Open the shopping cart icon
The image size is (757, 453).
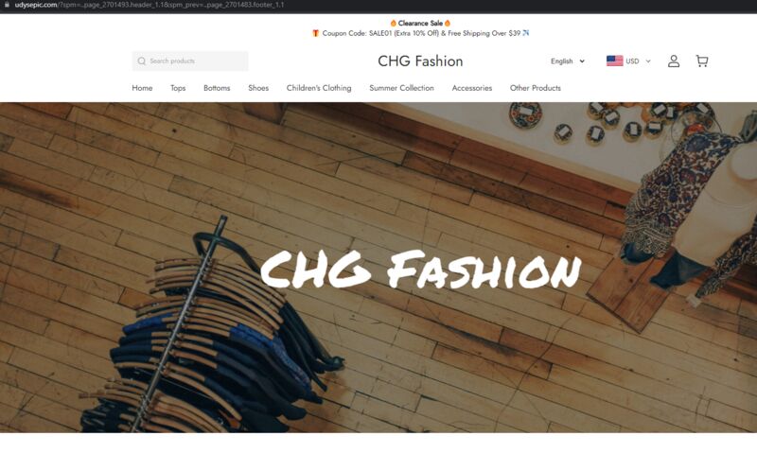702,61
